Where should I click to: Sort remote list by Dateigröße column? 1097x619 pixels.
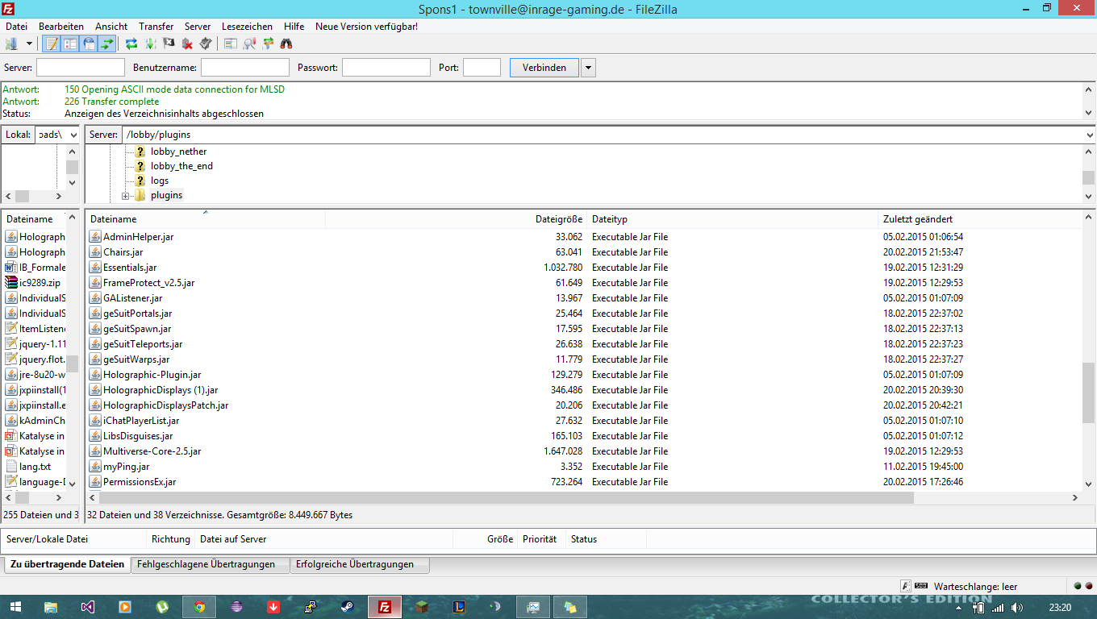pyautogui.click(x=457, y=218)
